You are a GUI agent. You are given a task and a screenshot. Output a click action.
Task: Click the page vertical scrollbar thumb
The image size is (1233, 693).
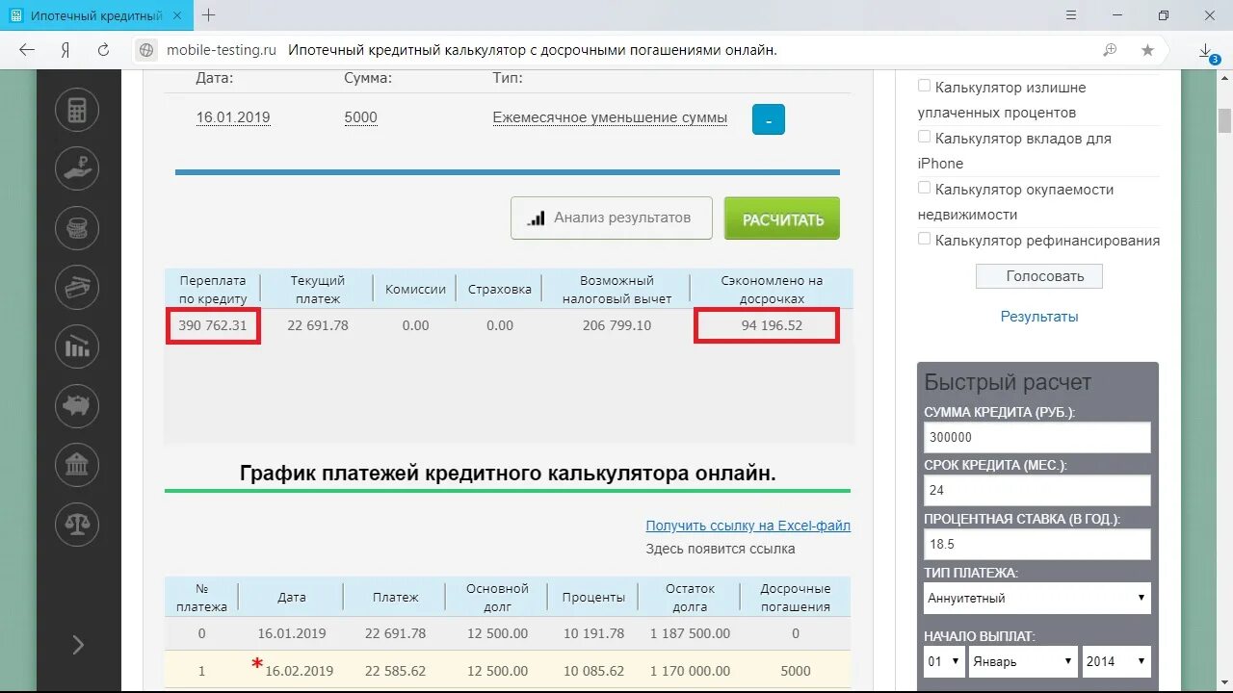[x=1224, y=120]
